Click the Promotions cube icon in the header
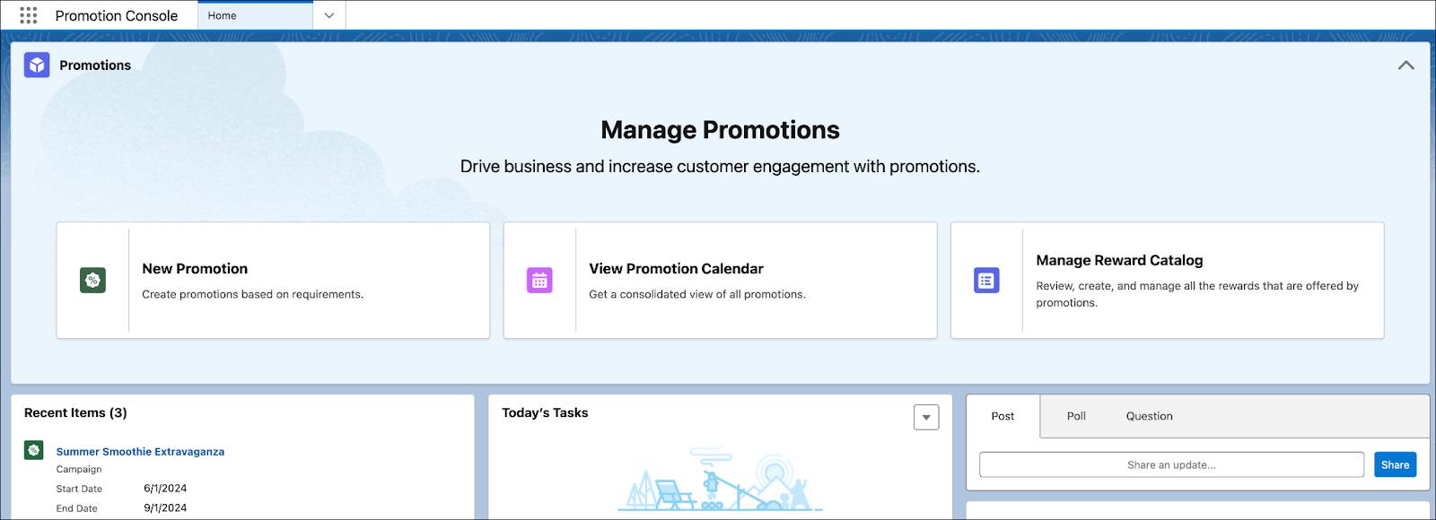 click(x=37, y=65)
